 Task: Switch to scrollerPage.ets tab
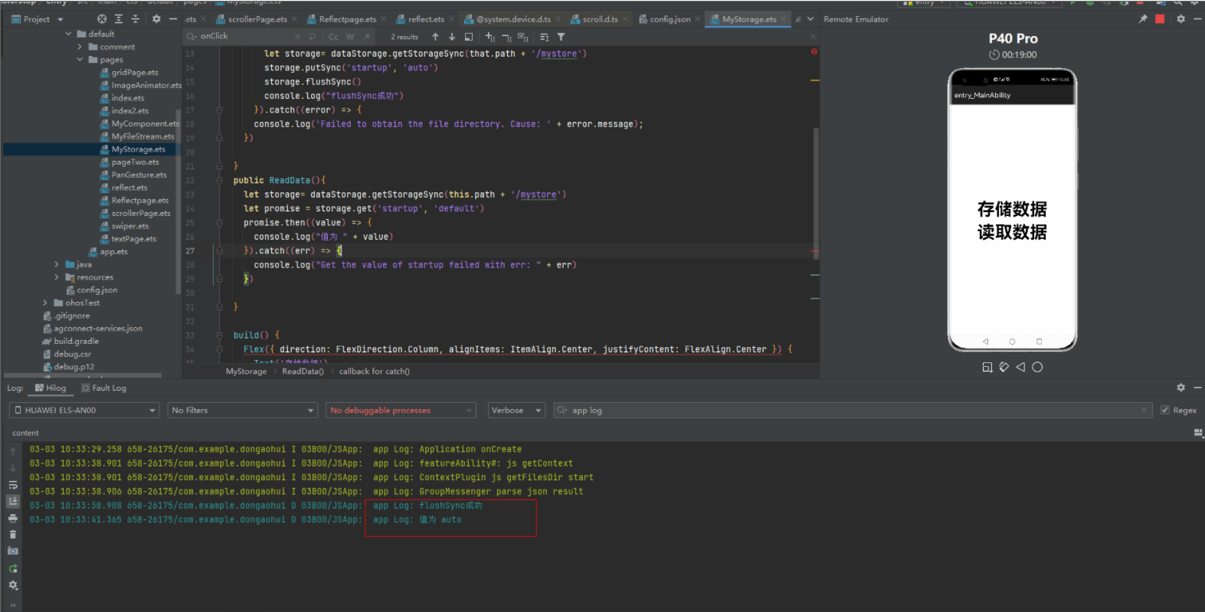pos(257,19)
